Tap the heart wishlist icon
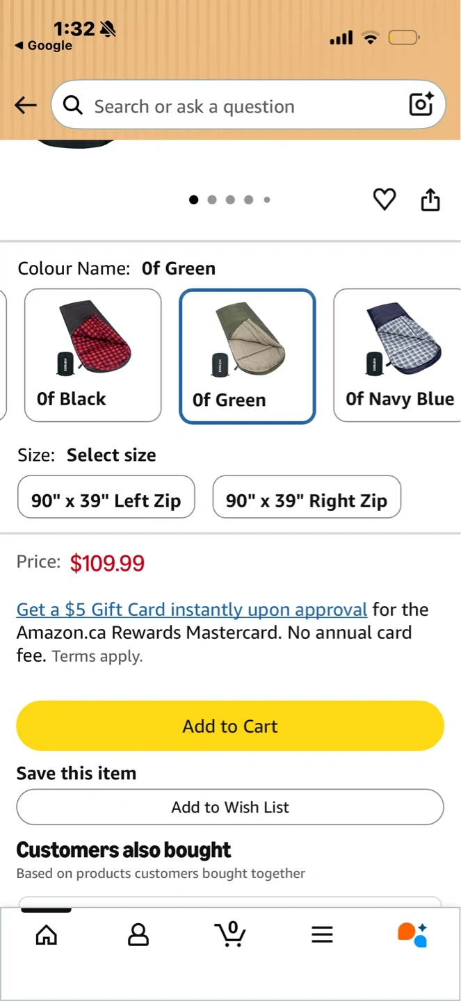 click(385, 200)
